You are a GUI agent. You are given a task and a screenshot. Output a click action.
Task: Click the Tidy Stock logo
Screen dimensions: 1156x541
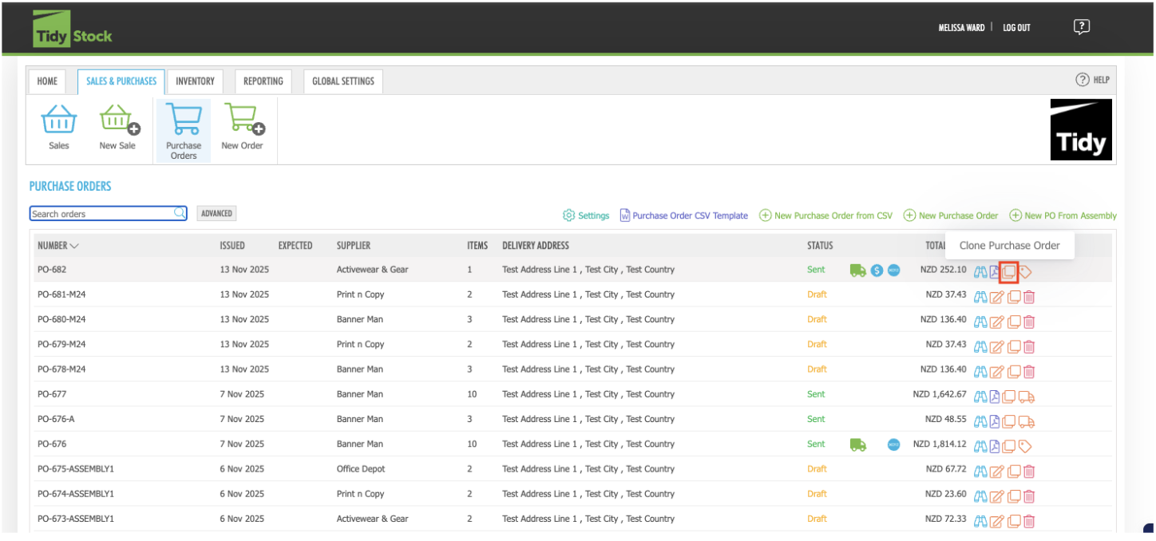click(73, 30)
